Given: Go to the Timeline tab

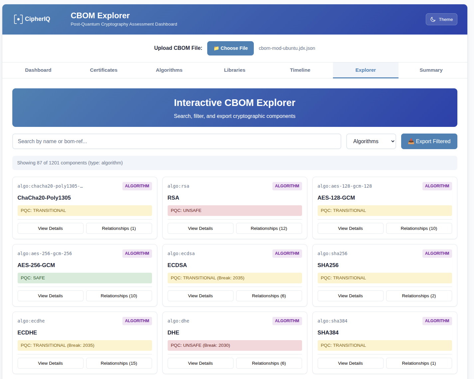Looking at the screenshot, I should click(300, 70).
